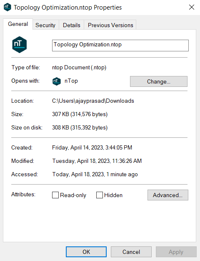
Task: Open the Details tab
Action: click(71, 25)
